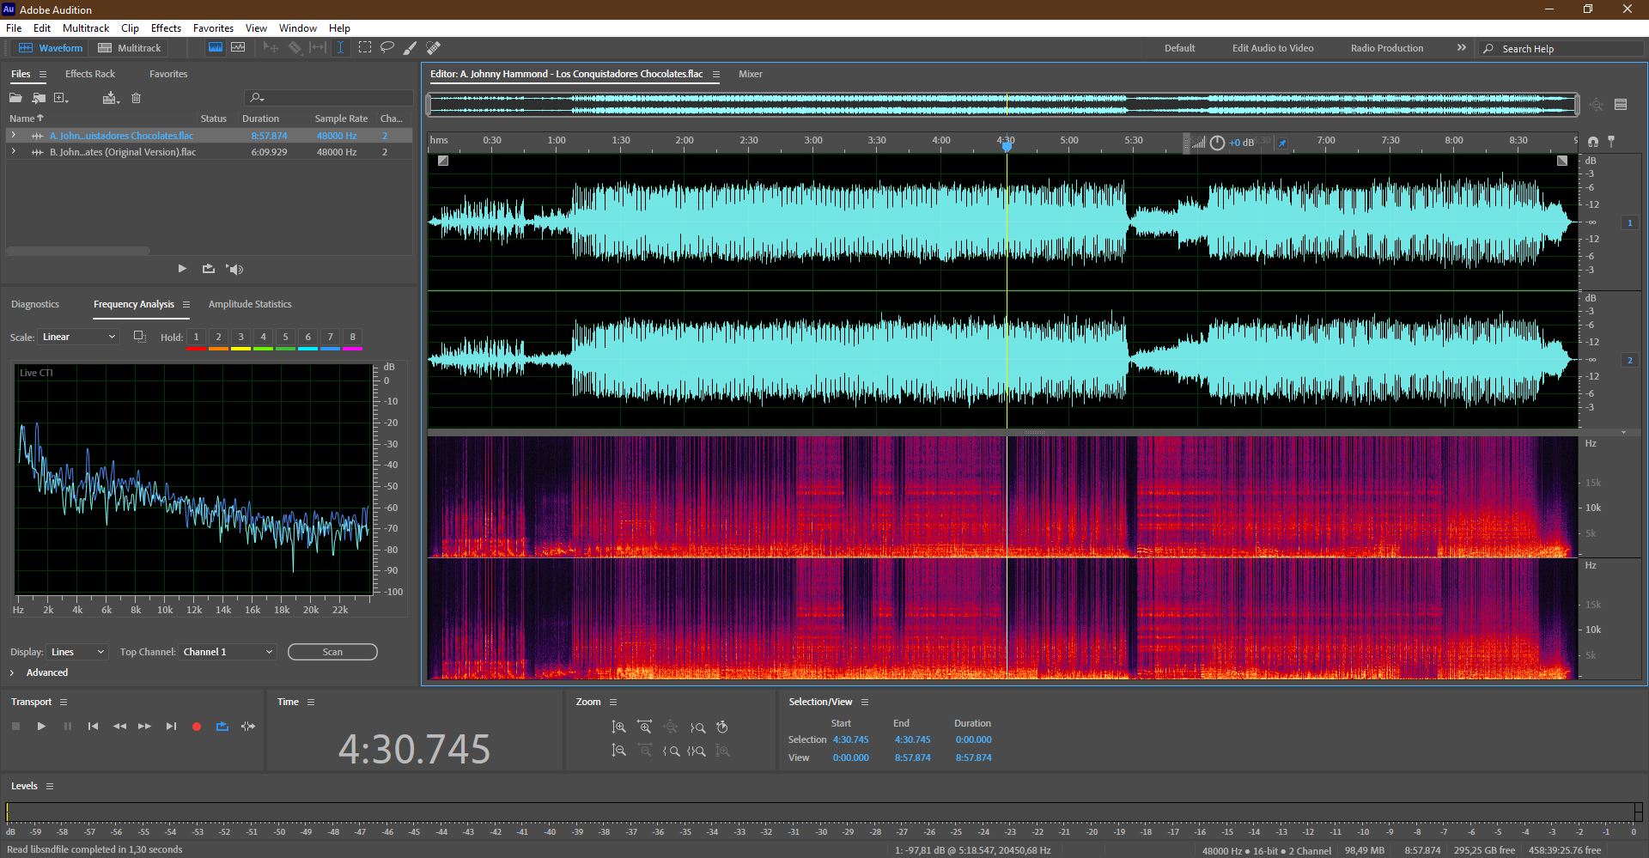Open the Effects menu
Screen dimensions: 1649x858
[166, 28]
